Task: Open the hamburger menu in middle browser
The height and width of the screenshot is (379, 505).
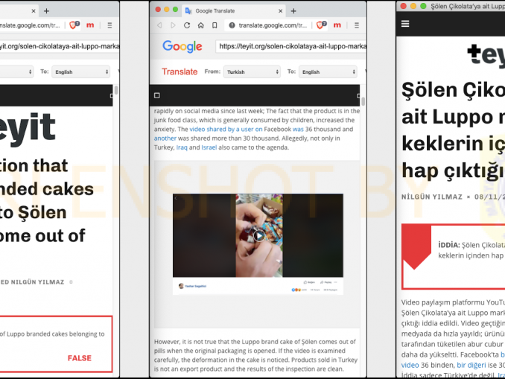Action: pos(357,25)
